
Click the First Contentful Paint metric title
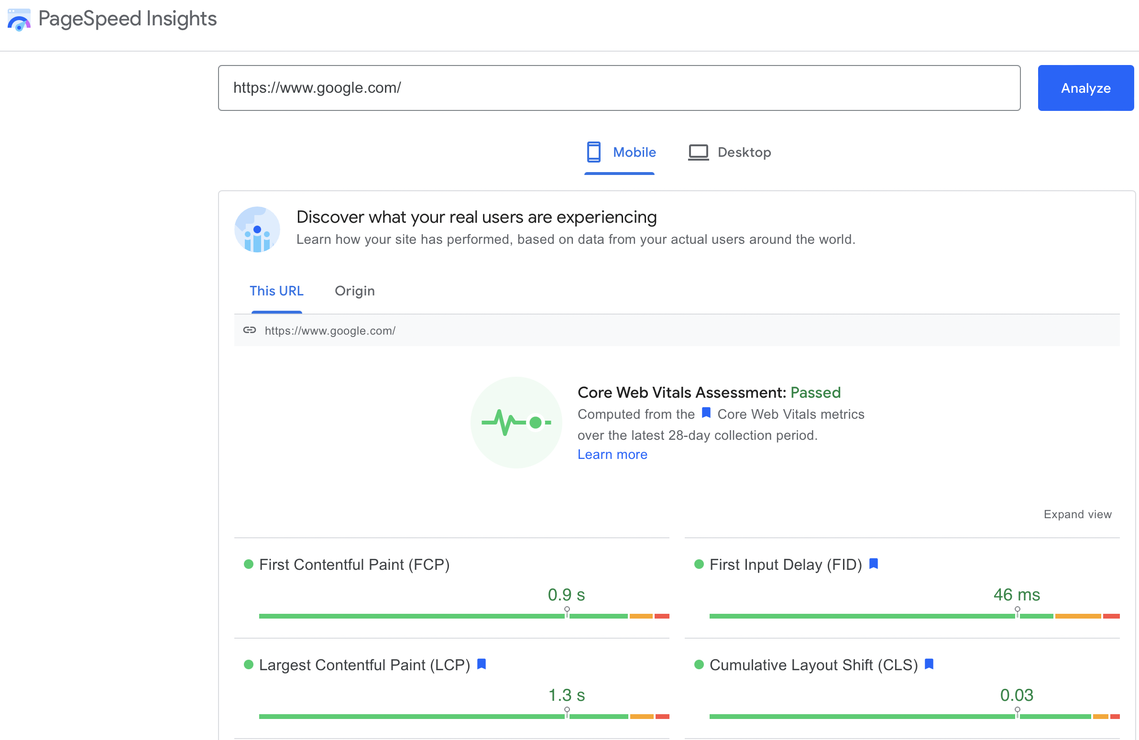point(354,565)
